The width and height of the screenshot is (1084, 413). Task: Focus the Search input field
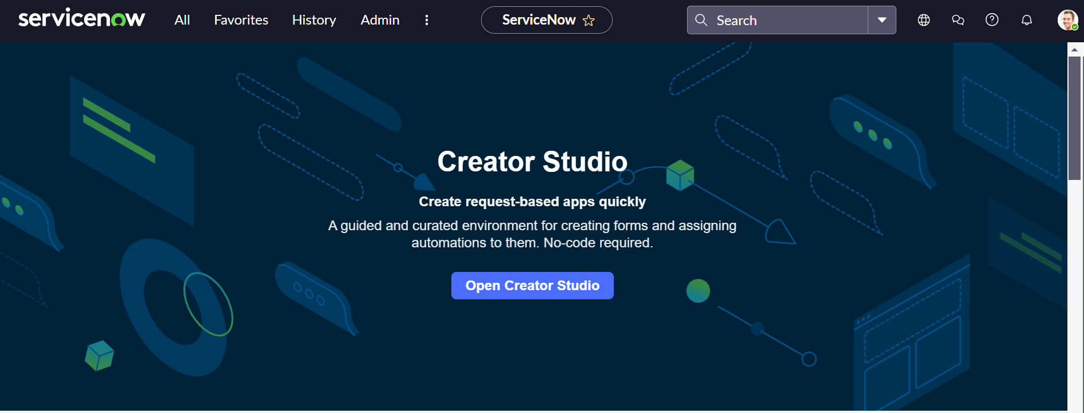pyautogui.click(x=777, y=20)
